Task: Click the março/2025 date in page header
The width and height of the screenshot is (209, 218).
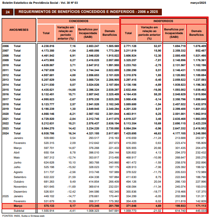Action: pos(198,3)
